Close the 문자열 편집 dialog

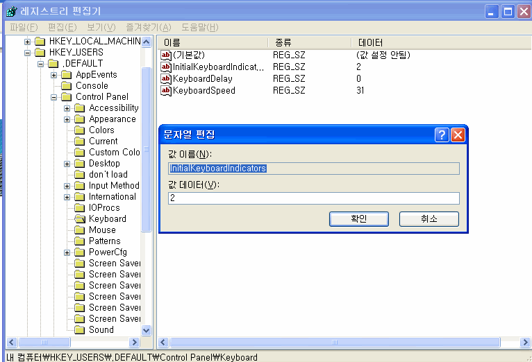tap(458, 135)
